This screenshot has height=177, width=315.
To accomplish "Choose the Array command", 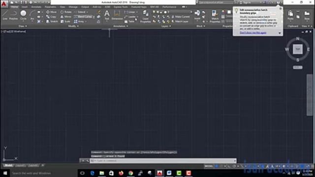I will click(x=79, y=21).
